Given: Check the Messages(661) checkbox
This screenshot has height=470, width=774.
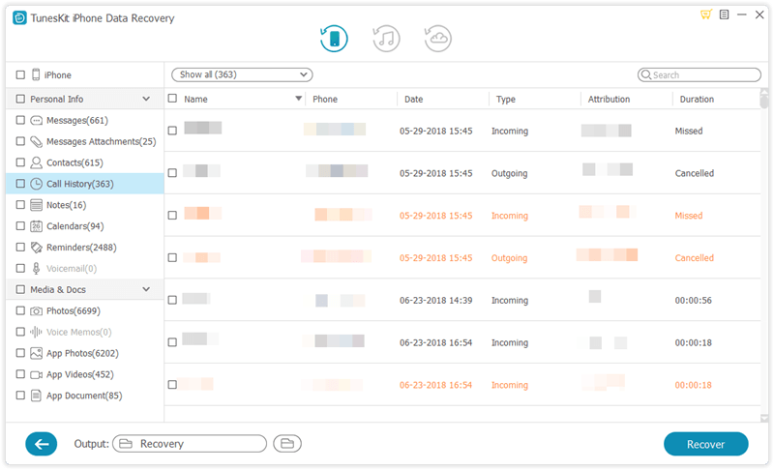Looking at the screenshot, I should tap(20, 120).
